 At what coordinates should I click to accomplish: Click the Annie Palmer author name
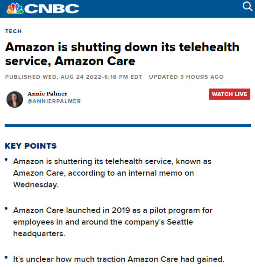(x=47, y=94)
